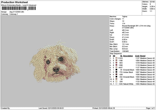Click the embroidered dog design preview
156x110 pixels.
[55, 61]
